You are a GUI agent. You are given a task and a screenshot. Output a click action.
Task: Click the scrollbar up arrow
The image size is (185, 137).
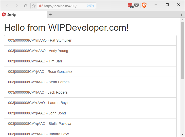(x=183, y=20)
